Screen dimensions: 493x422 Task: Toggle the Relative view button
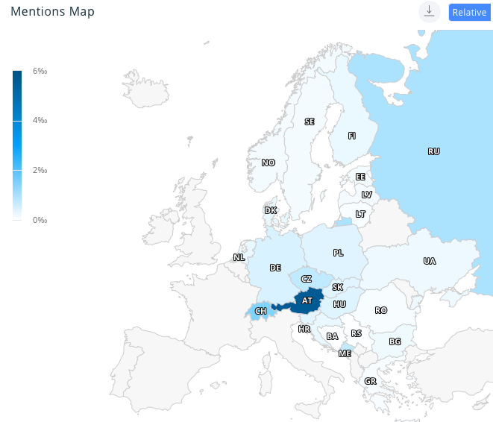coord(469,12)
